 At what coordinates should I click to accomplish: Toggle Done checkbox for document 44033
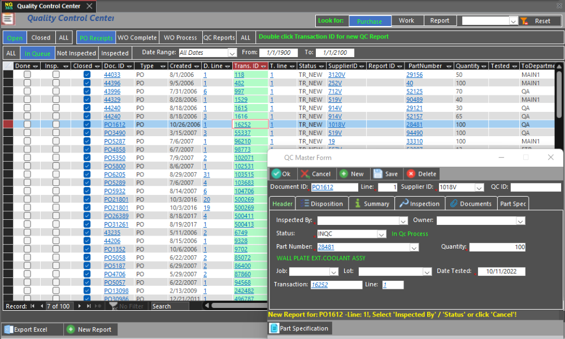[x=27, y=75]
